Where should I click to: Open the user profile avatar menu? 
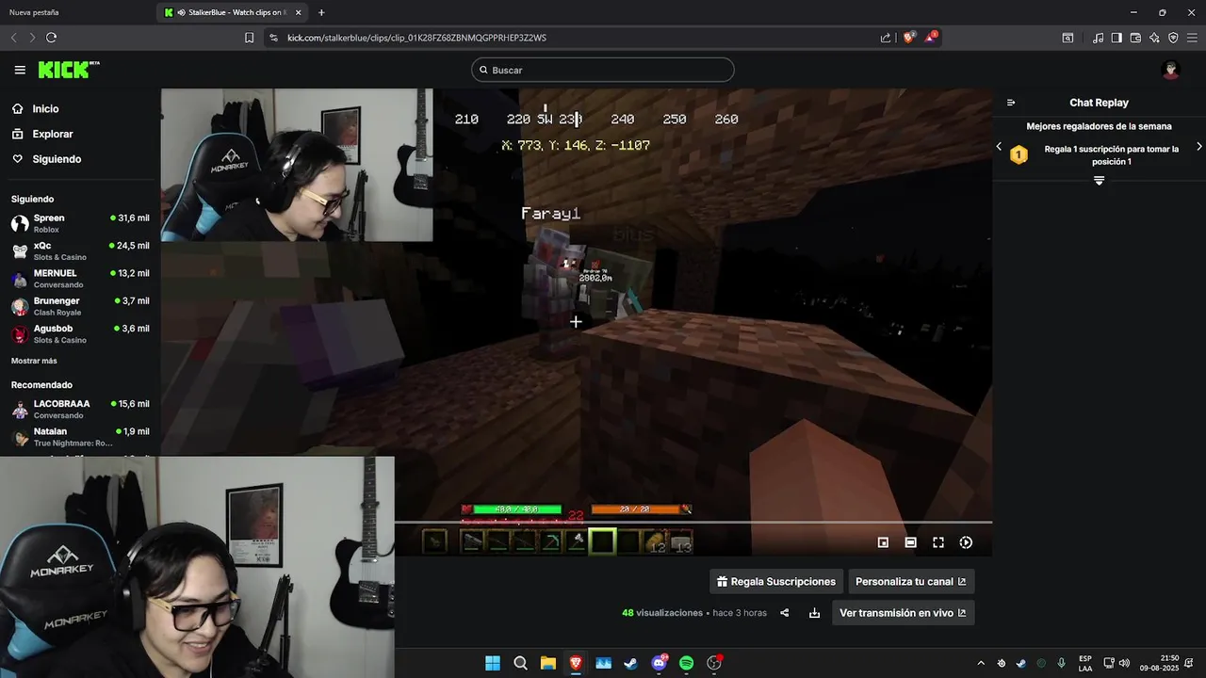pos(1171,70)
